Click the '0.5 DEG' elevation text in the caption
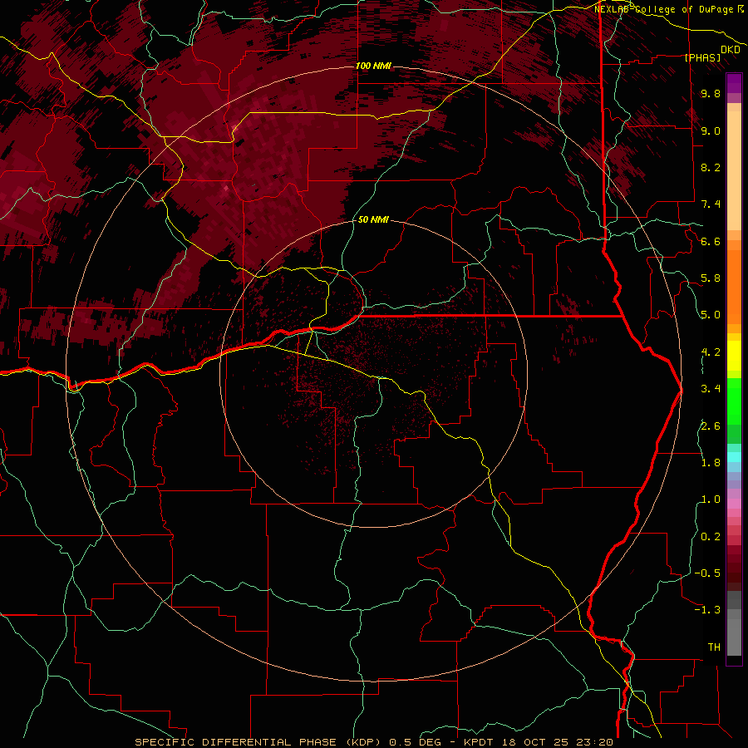748x748 pixels. 415,742
